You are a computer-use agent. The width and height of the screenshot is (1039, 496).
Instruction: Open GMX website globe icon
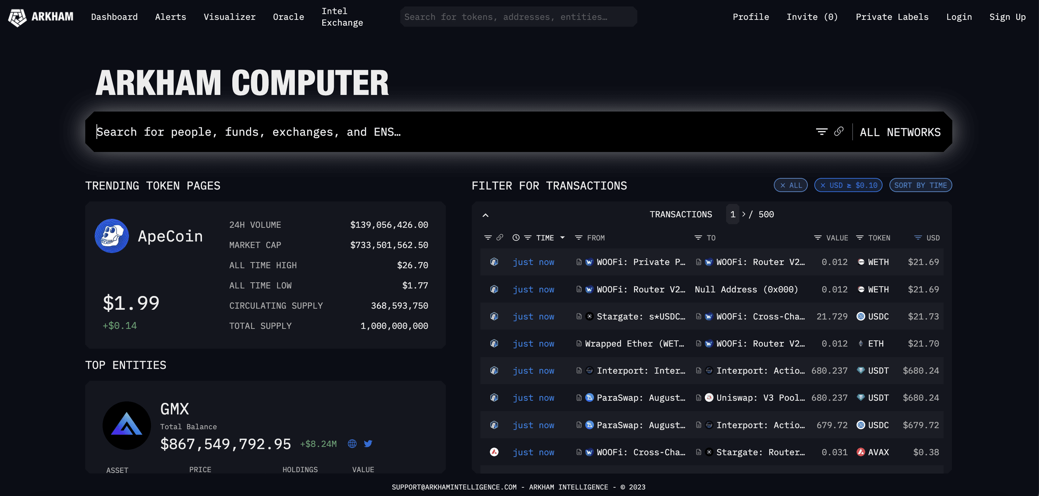point(352,444)
